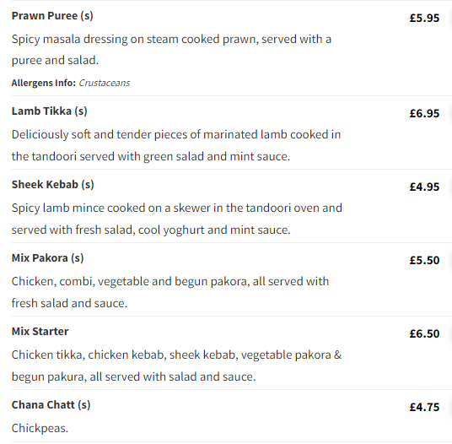Screen dimensions: 452x444
Task: Select the Mix Starter item title
Action: coord(40,332)
